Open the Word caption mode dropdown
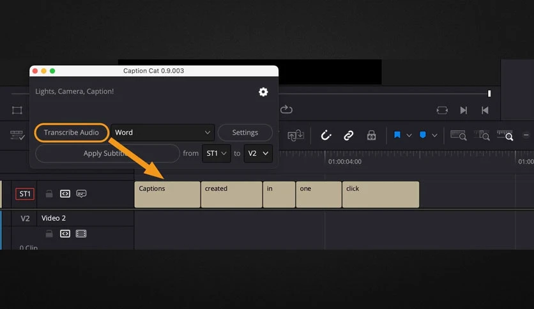 (162, 132)
